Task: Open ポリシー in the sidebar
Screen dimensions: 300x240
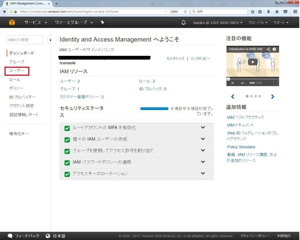Action: [16, 88]
